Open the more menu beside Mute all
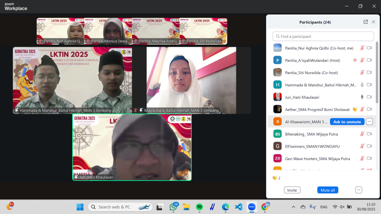Image resolution: width=381 pixels, height=214 pixels. tap(358, 190)
